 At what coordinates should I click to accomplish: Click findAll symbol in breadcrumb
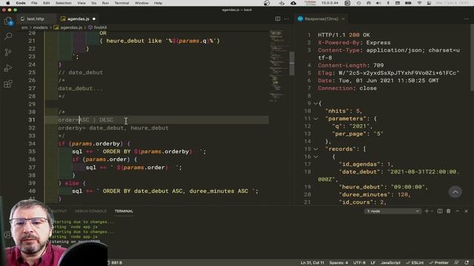100,27
